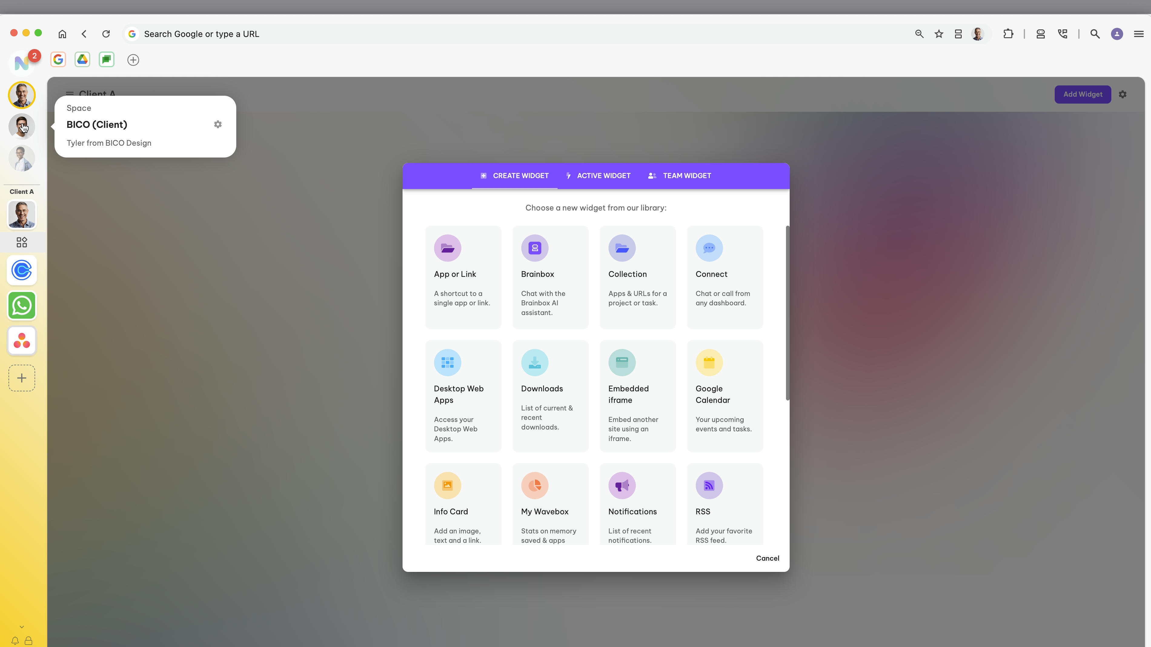Open the Google app tab
Viewport: 1151px width, 647px height.
[58, 59]
